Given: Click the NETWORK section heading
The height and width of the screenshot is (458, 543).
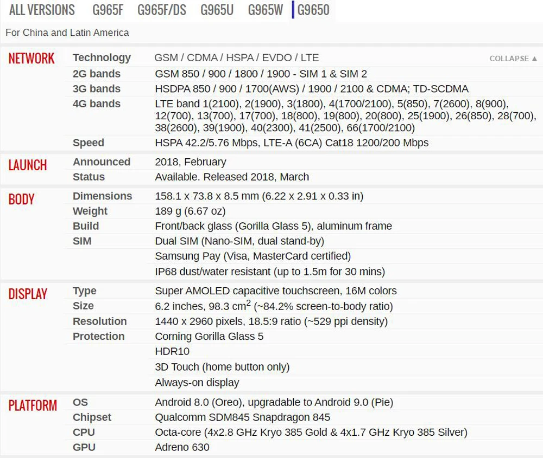Looking at the screenshot, I should [x=31, y=59].
